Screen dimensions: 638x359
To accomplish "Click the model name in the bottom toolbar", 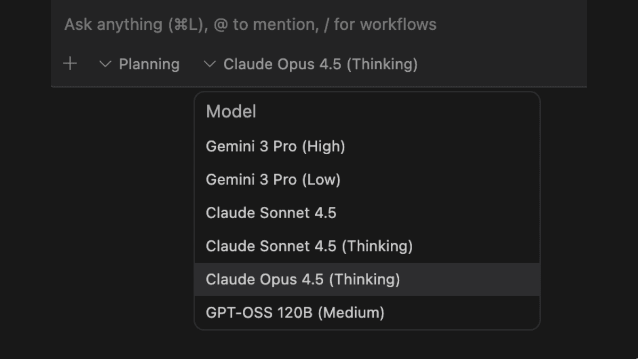I will tap(320, 64).
